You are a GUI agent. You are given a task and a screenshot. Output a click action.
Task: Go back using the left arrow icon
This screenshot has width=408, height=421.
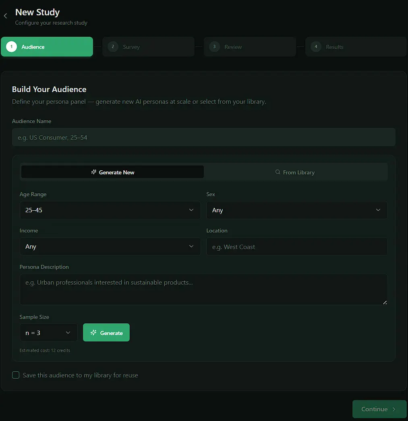5,16
